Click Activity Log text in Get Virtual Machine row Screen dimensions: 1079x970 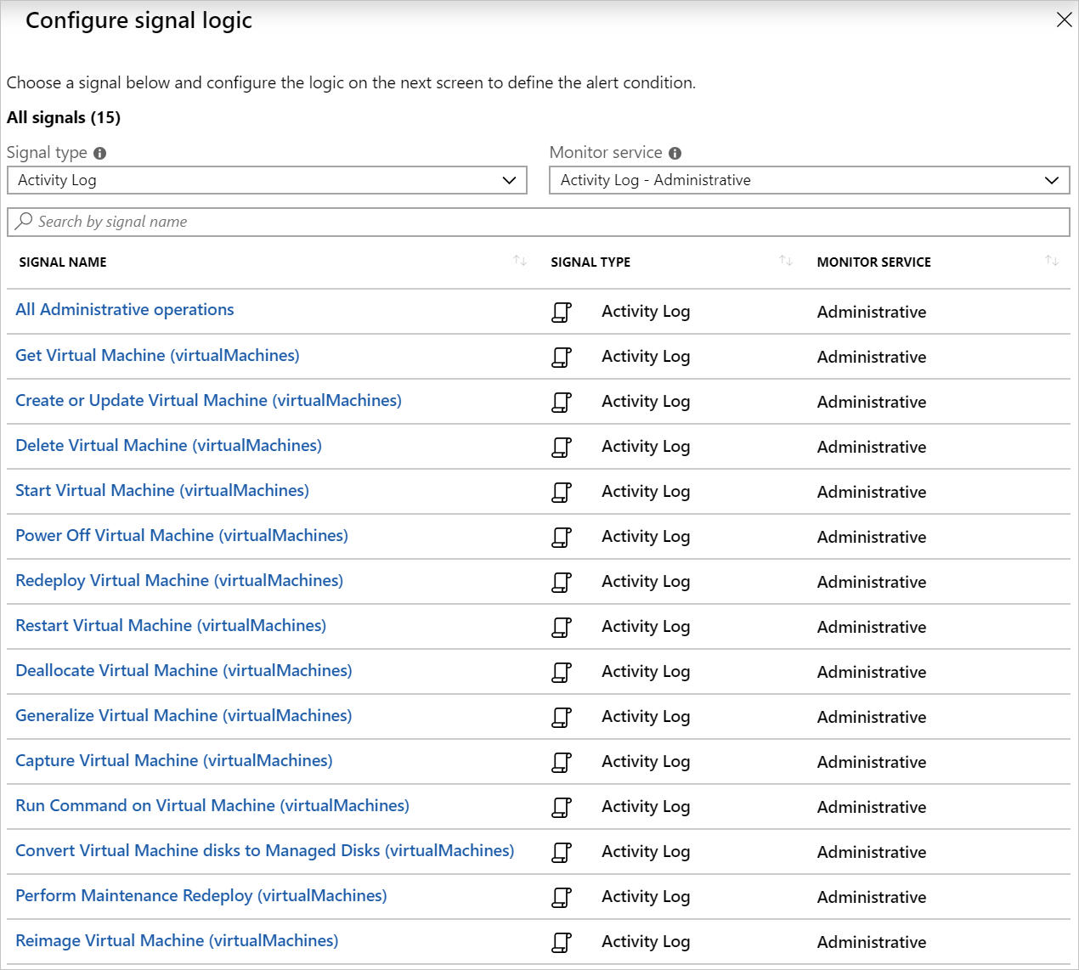[646, 358]
